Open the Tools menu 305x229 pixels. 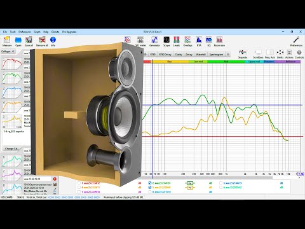pyautogui.click(x=13, y=32)
